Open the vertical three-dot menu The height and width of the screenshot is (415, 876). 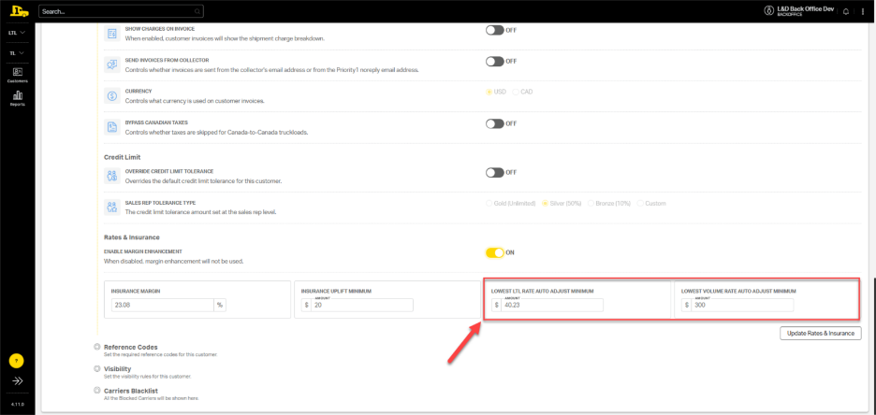pos(863,11)
